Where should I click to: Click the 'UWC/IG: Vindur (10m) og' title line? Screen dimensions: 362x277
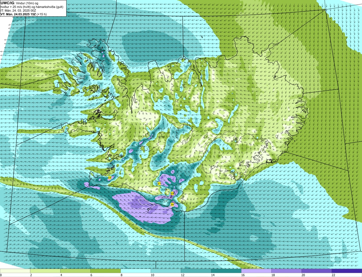click(20, 3)
